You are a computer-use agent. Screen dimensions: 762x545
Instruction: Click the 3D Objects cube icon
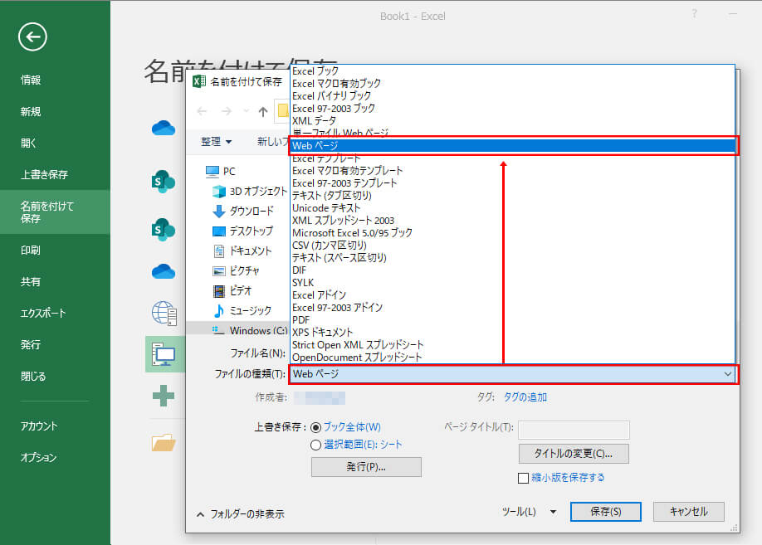tap(219, 192)
